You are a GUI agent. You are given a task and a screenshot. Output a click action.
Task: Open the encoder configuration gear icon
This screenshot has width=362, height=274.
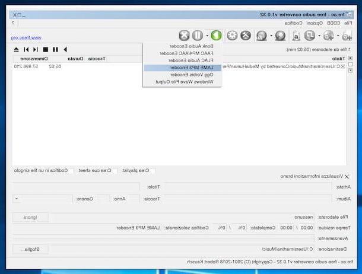point(232,36)
